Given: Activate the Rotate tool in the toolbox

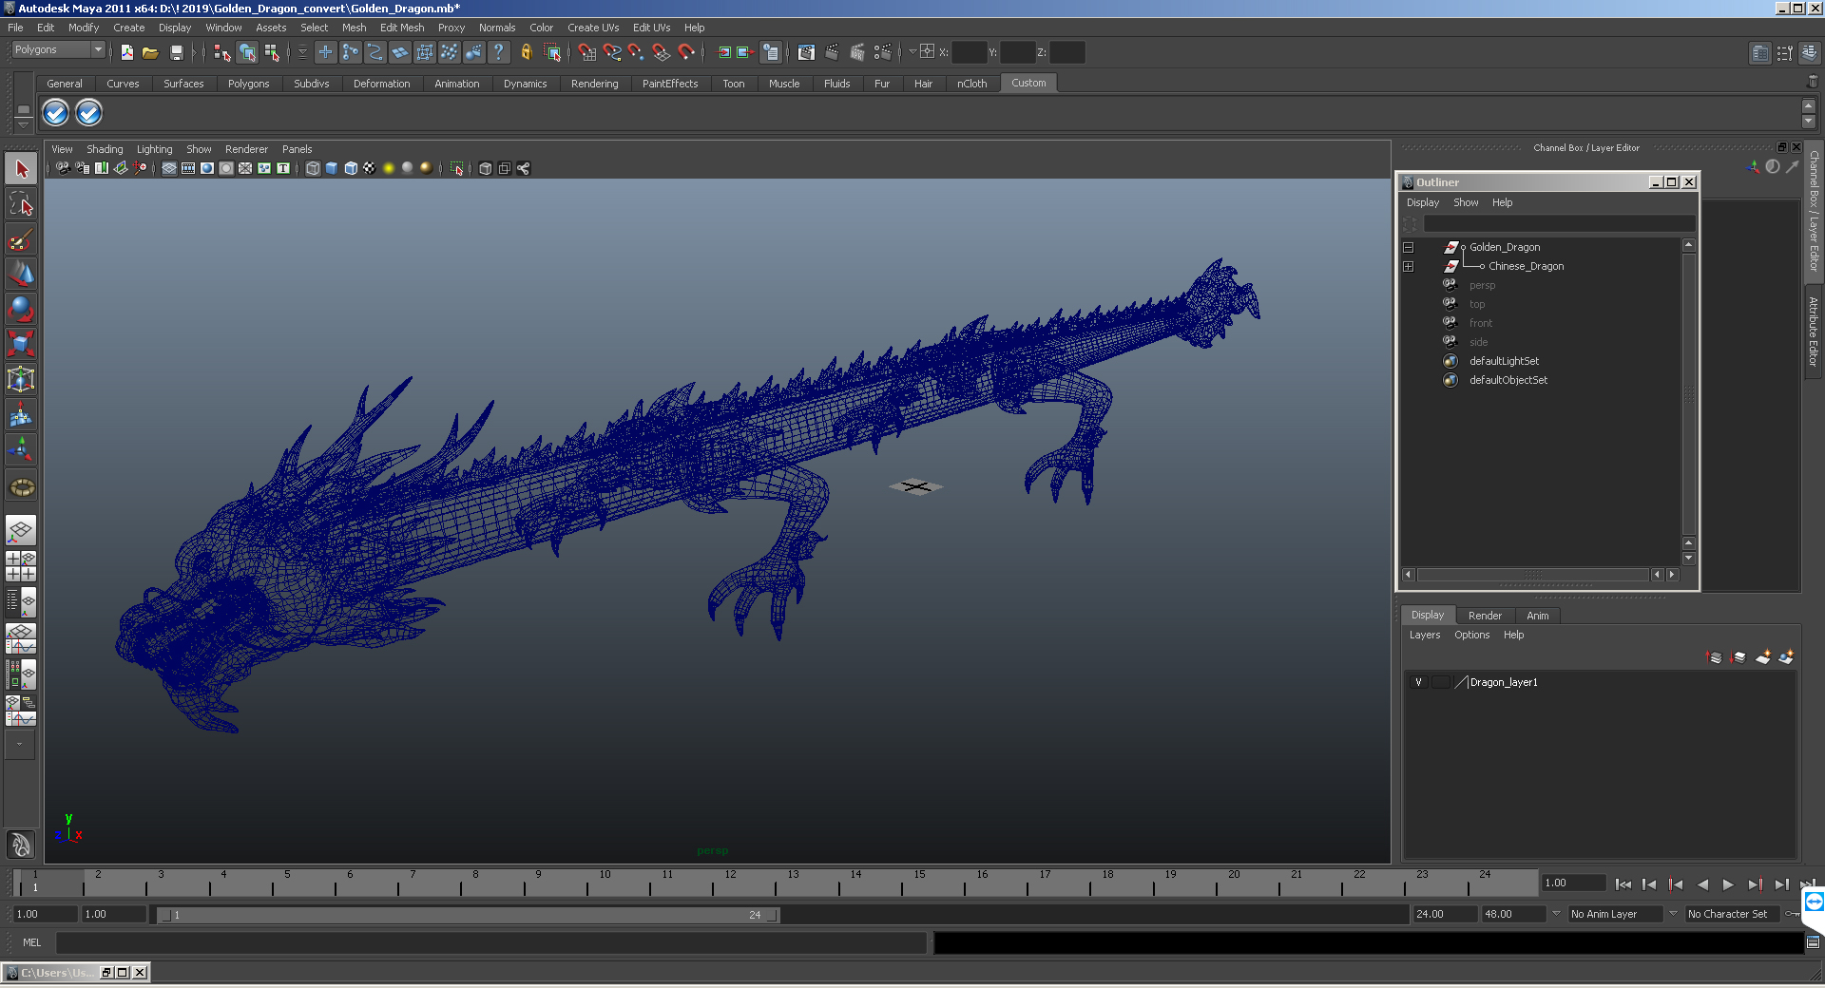Looking at the screenshot, I should pyautogui.click(x=21, y=309).
